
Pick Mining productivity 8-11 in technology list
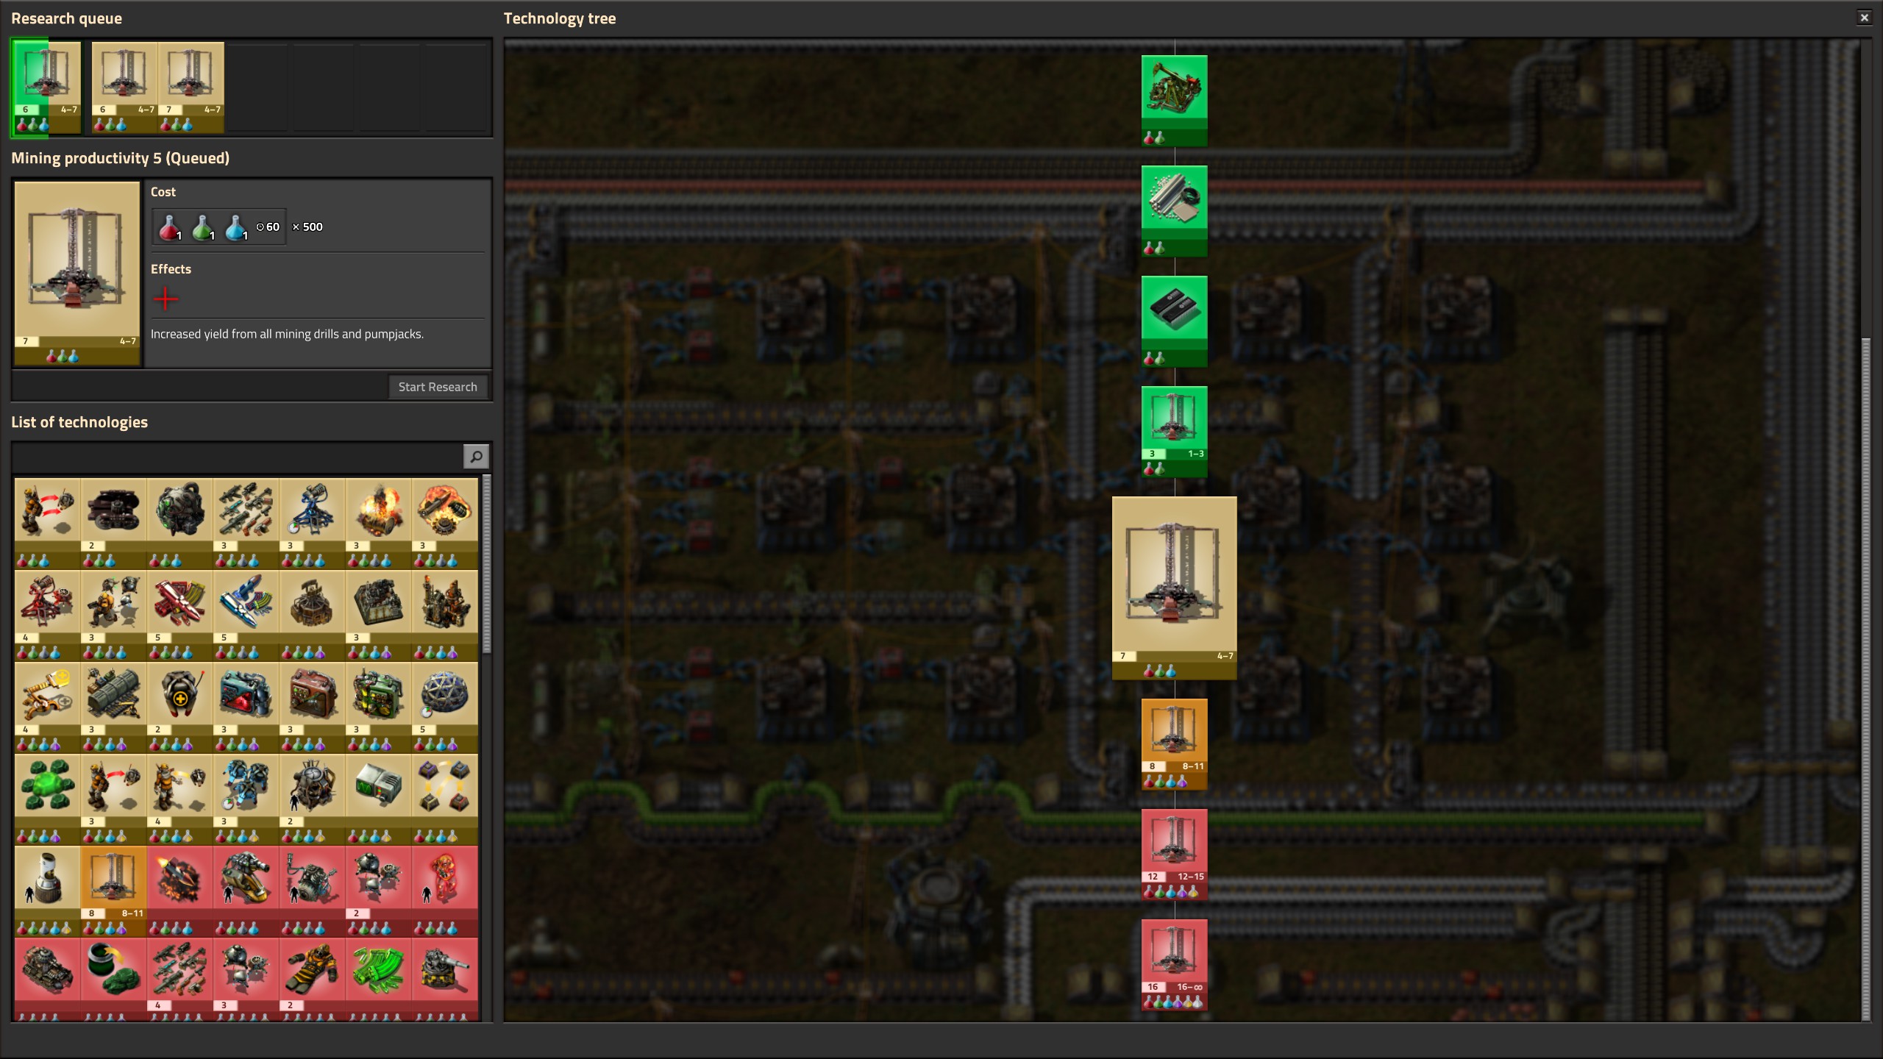coord(113,879)
